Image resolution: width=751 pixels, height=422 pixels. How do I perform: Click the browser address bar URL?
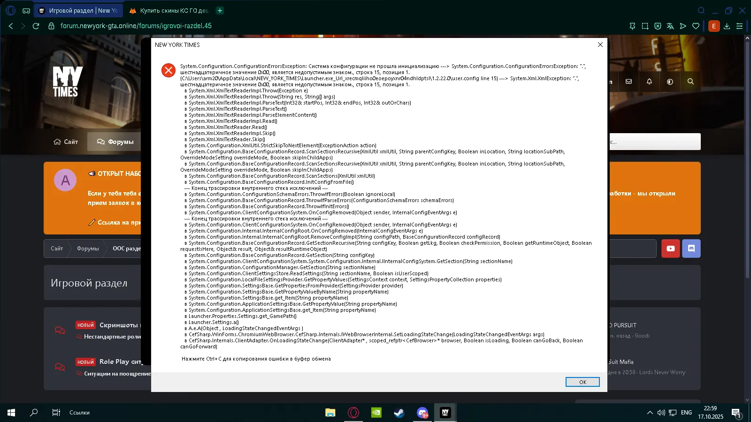tap(136, 26)
